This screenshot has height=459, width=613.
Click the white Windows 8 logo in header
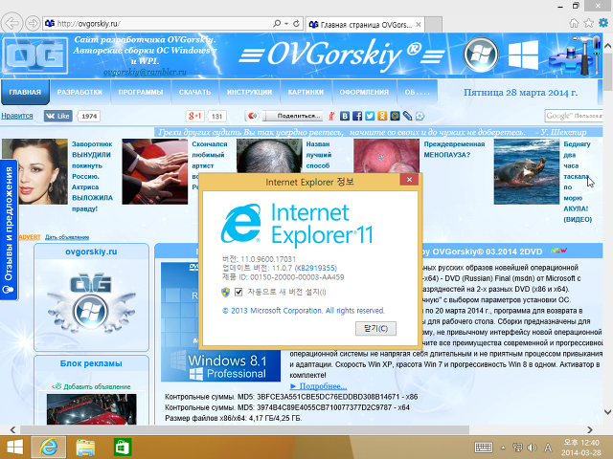[x=523, y=55]
